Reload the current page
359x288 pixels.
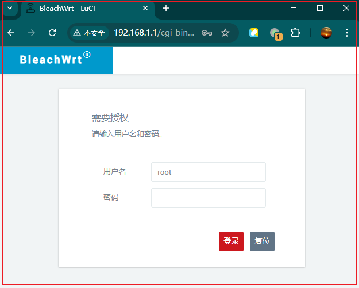[52, 33]
